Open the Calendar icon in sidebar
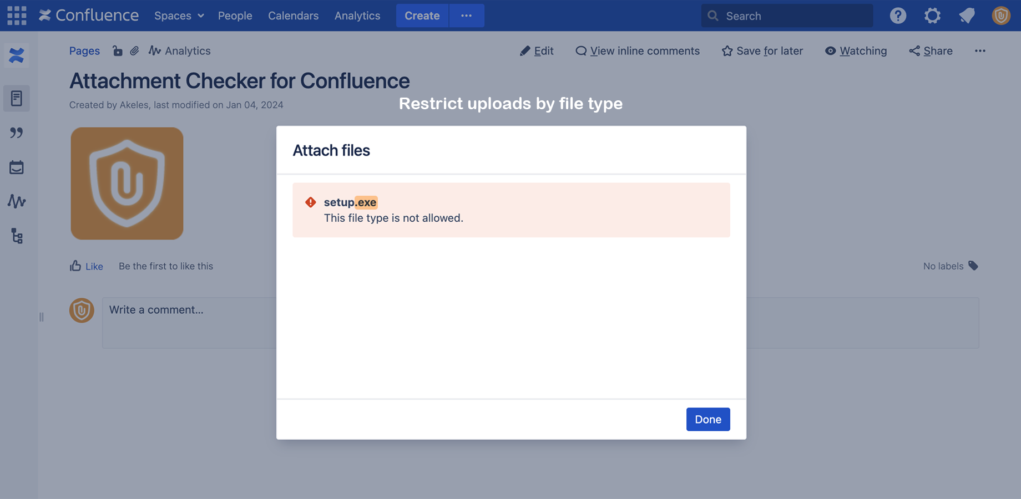 pyautogui.click(x=17, y=167)
